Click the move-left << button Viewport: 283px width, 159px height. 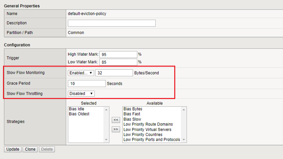pyautogui.click(x=116, y=120)
